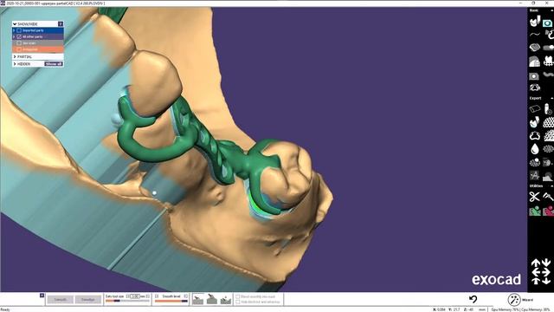
Task: Expand the Imported parts row arrow
Action: (14, 30)
